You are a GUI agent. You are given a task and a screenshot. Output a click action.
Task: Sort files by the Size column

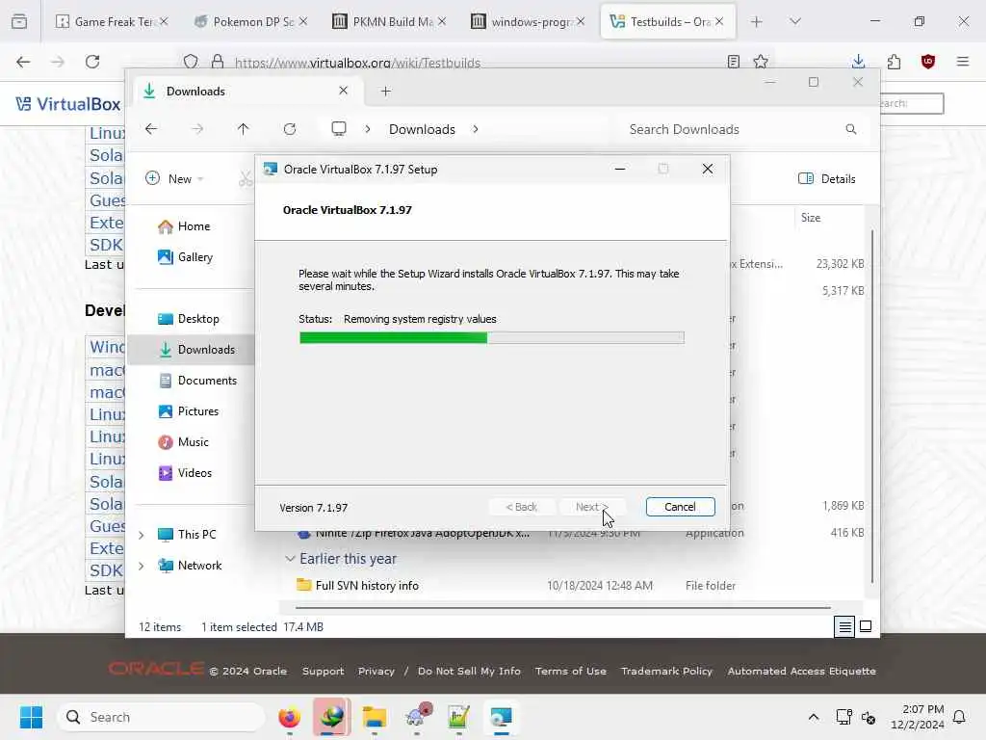(811, 218)
